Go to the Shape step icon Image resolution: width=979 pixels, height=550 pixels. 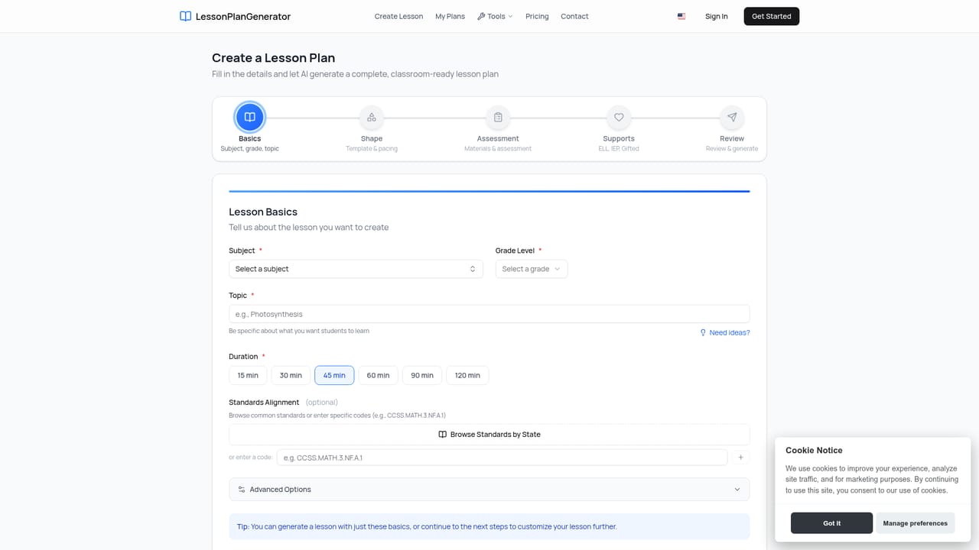tap(372, 118)
